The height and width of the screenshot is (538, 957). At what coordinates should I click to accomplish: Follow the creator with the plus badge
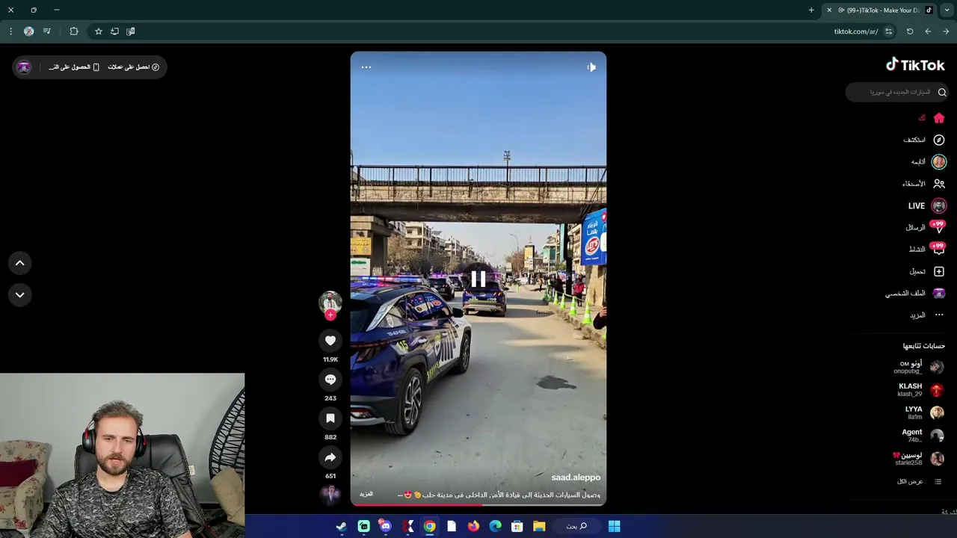pos(330,315)
